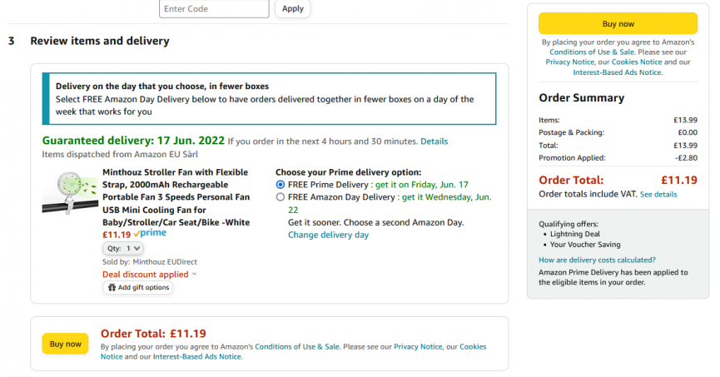Image resolution: width=720 pixels, height=377 pixels.
Task: Click the Buy now button in the order summary box
Action: (x=618, y=23)
